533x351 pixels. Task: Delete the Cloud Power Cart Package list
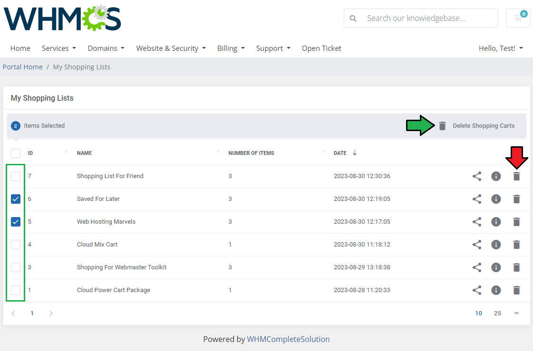(516, 290)
